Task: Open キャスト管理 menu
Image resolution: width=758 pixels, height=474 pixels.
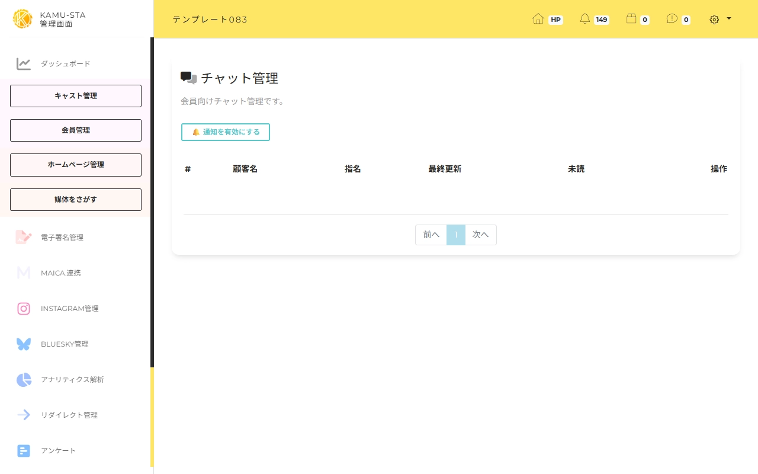Action: pos(76,96)
